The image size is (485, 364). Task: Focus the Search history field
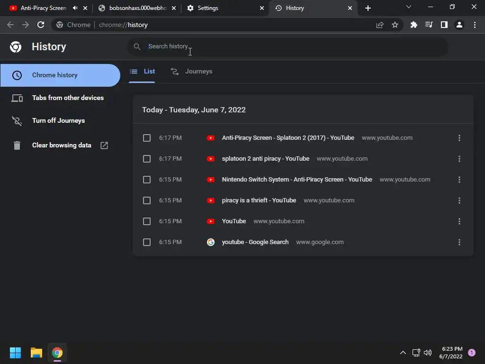coord(287,46)
